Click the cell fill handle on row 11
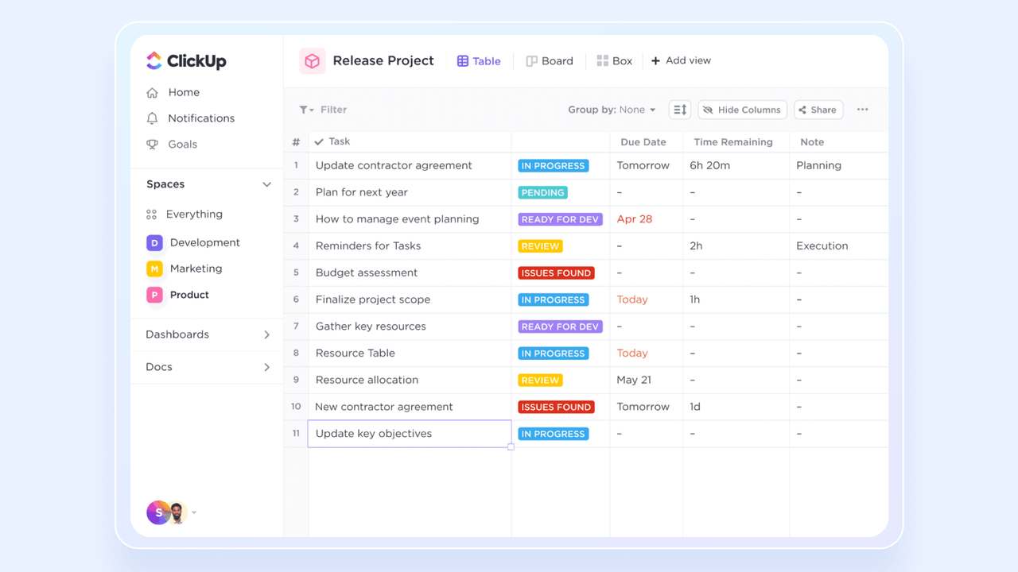The height and width of the screenshot is (572, 1018). (x=511, y=446)
